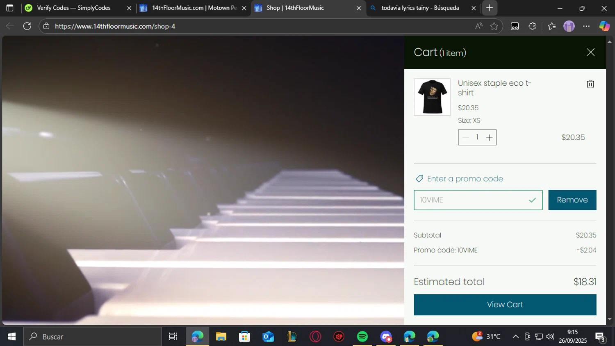Open the Copilot sidebar icon
Screen dimensions: 615x346
[x=604, y=26]
